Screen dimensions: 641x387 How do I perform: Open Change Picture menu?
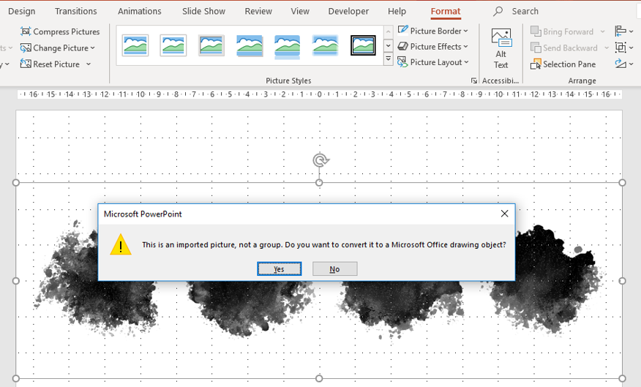pos(58,48)
